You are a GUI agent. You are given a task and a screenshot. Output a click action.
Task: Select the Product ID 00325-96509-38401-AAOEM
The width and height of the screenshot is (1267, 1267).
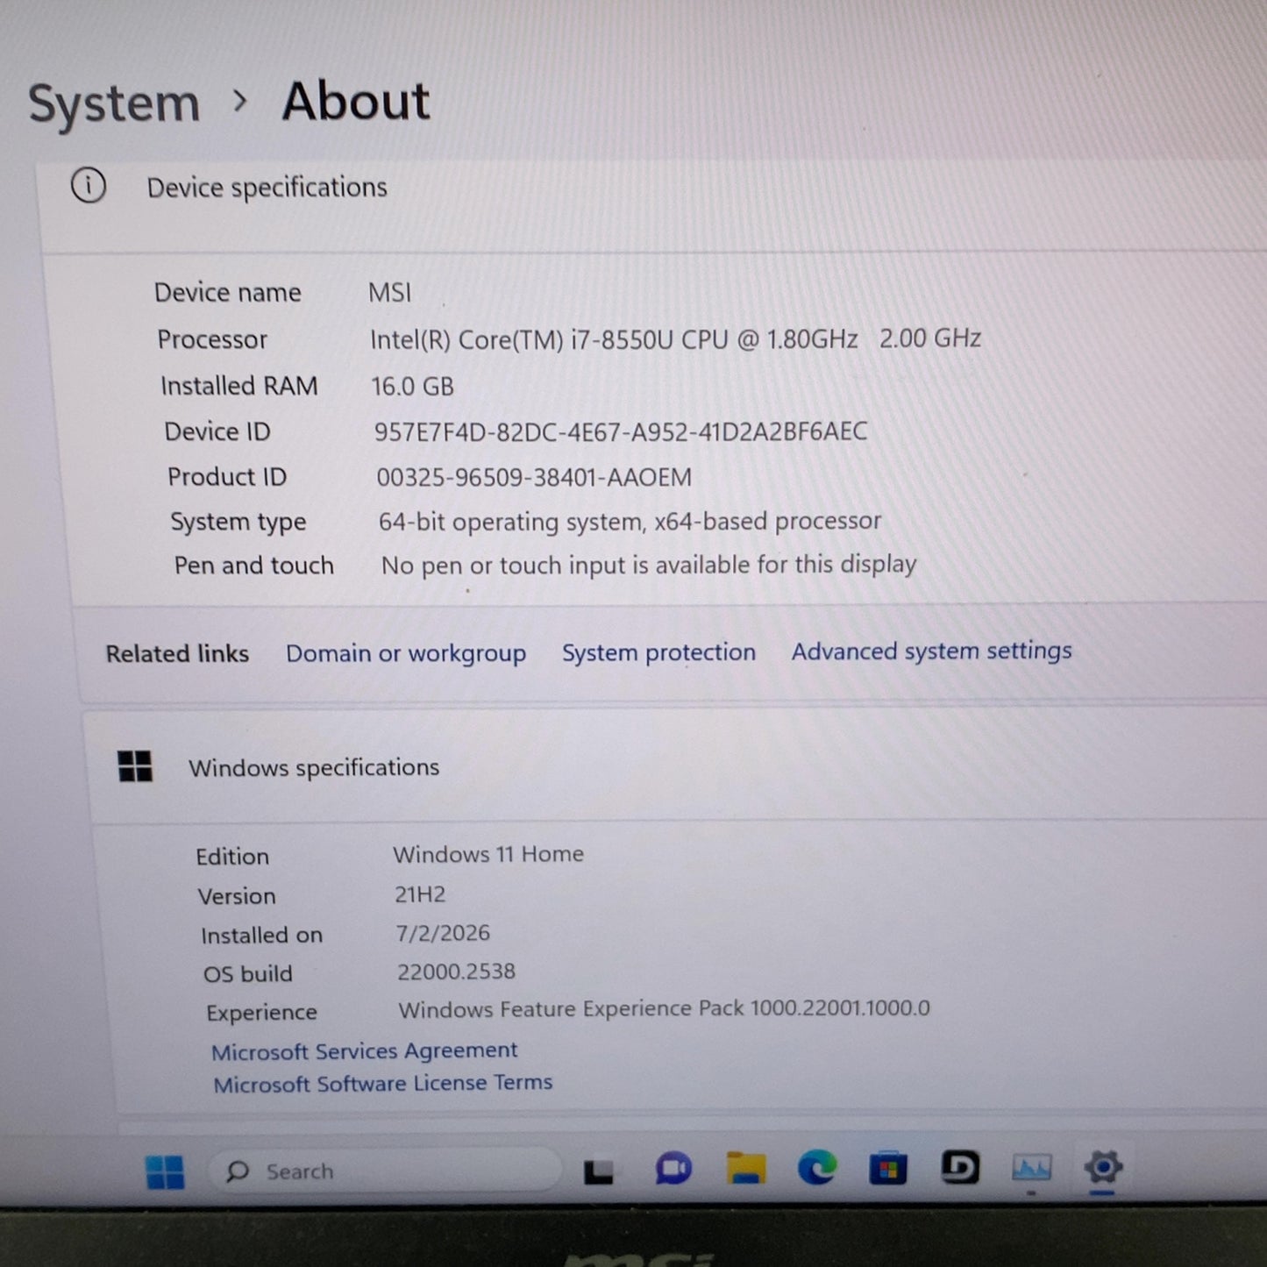[534, 477]
